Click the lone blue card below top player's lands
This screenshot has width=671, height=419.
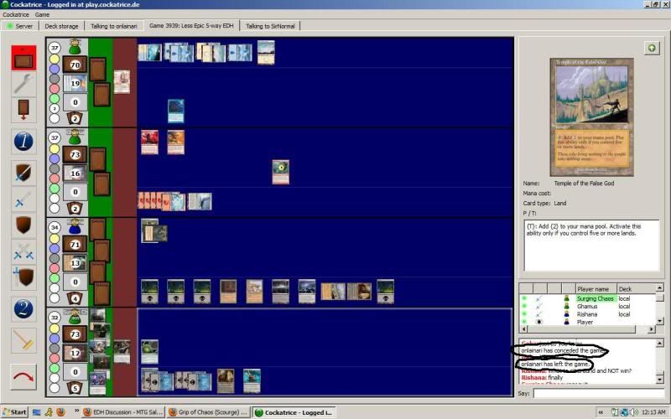coord(176,111)
